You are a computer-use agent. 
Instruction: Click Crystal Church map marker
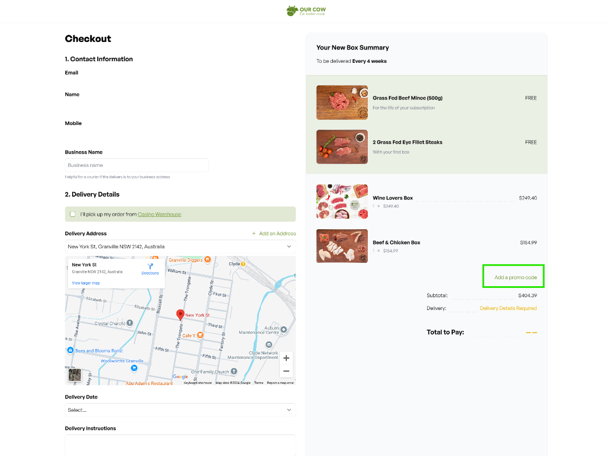tap(130, 323)
